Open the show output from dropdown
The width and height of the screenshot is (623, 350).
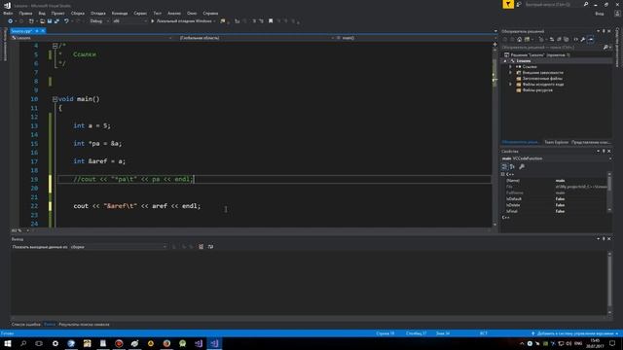point(119,247)
